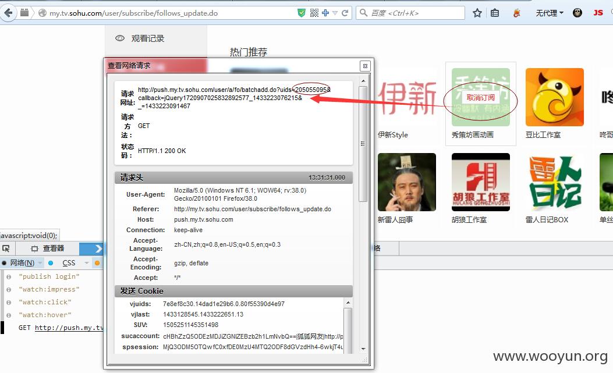Image resolution: width=613 pixels, height=373 pixels.
Task: Click the 取消订阅 button on 秀策坊画动画
Action: 480,98
